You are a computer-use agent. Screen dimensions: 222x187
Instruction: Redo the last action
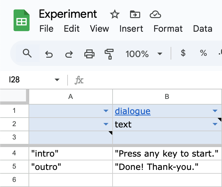coord(69,54)
